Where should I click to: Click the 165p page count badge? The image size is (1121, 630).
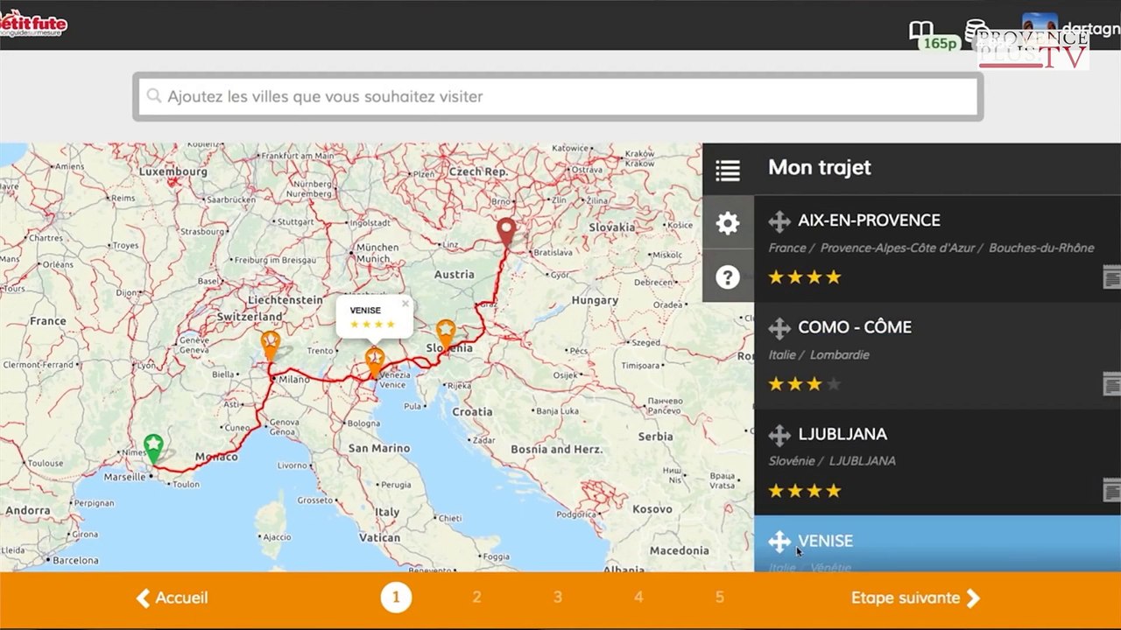(941, 44)
